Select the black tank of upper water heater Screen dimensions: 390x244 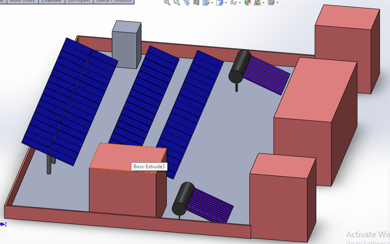[240, 66]
